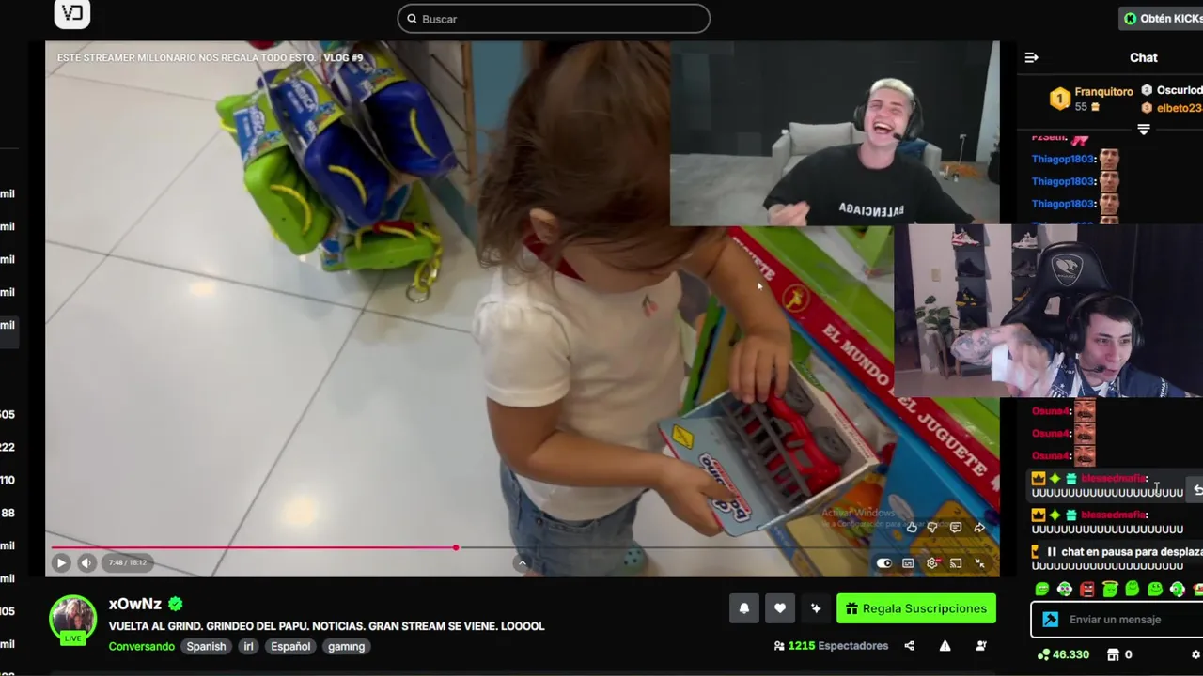This screenshot has height=676, width=1203.
Task: Click the sparkle button beside the heart
Action: 816,608
